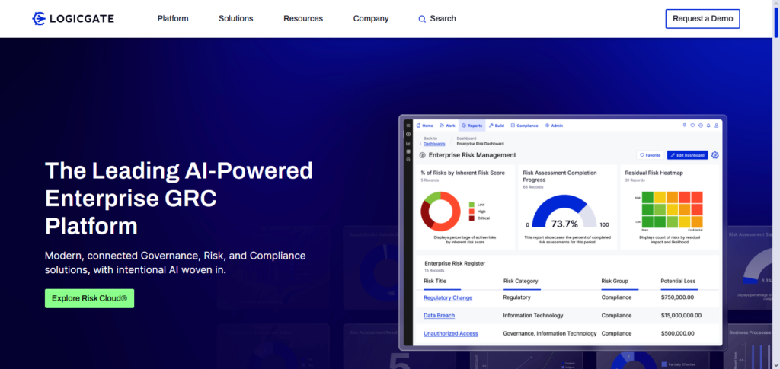Open the notification bell icon
The height and width of the screenshot is (369, 780).
pyautogui.click(x=708, y=126)
